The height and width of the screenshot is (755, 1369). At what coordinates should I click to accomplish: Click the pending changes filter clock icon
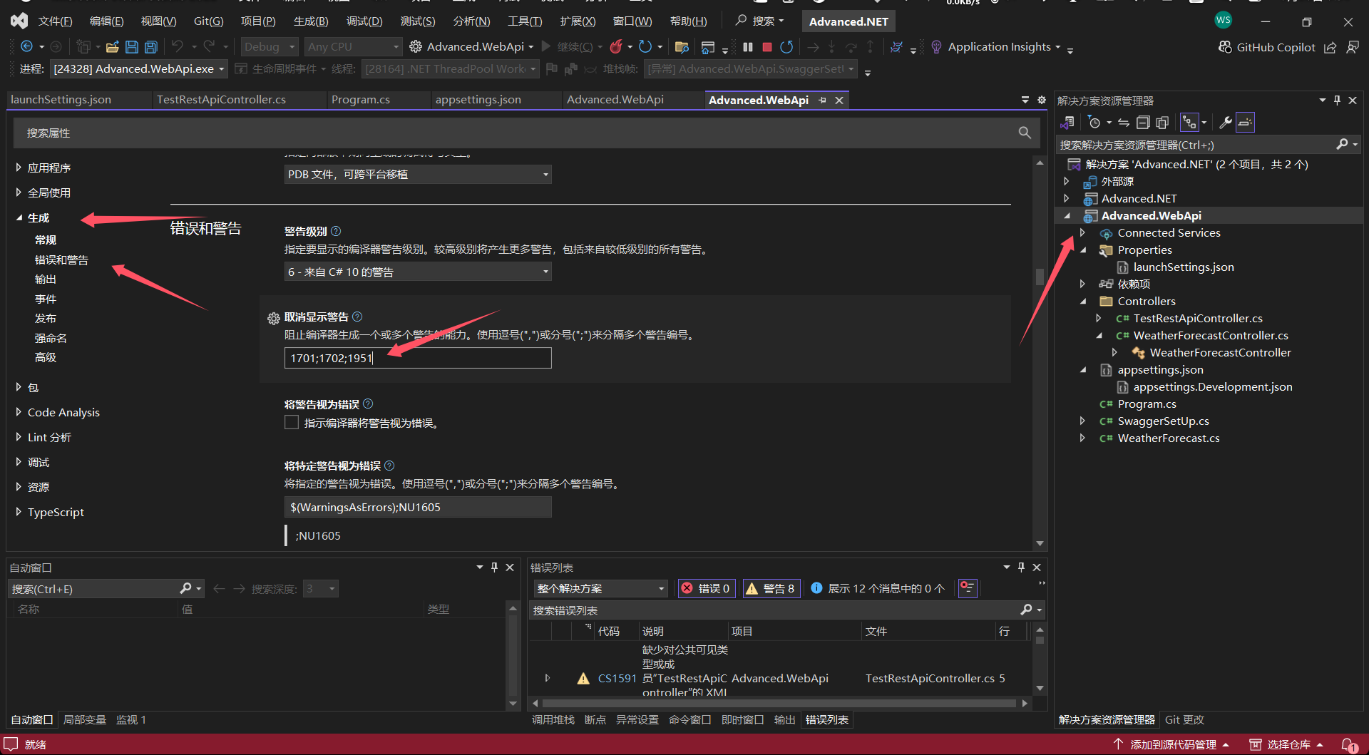[x=1095, y=123]
